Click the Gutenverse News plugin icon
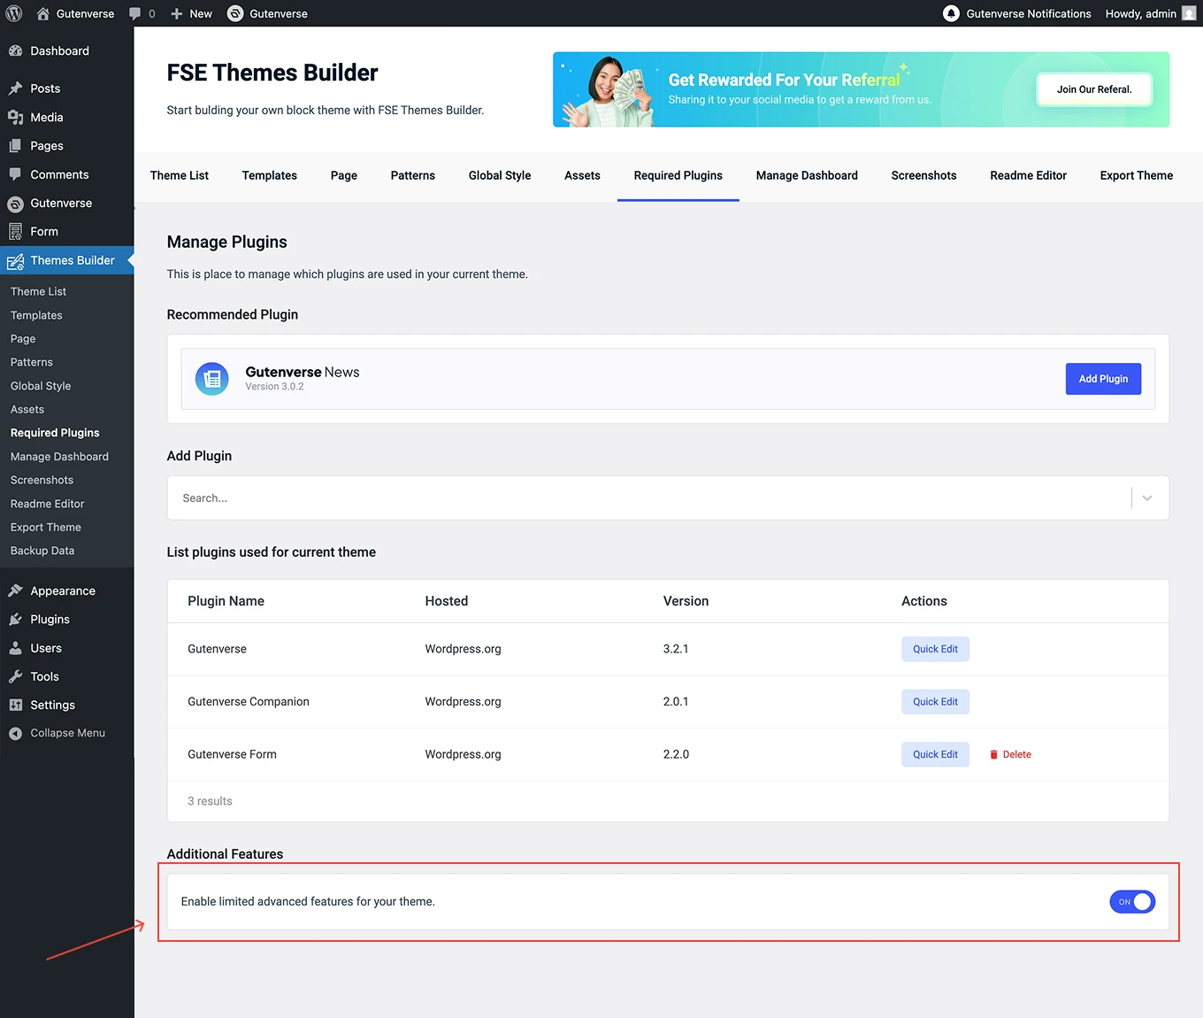The image size is (1203, 1018). click(x=212, y=379)
